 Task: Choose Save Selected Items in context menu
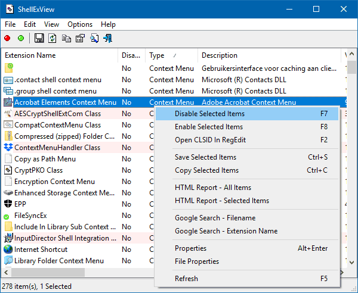[247, 157]
